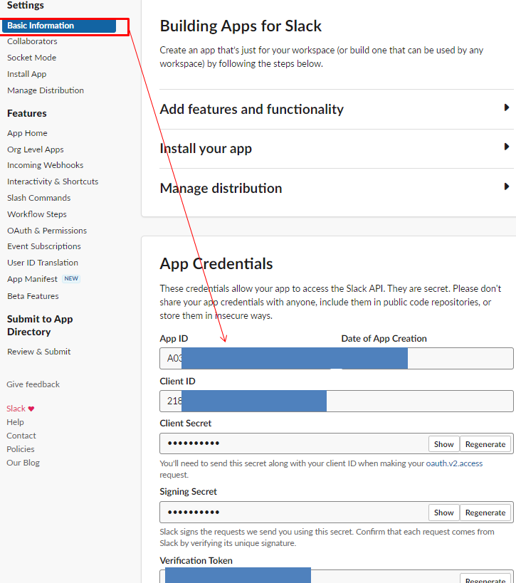This screenshot has width=516, height=583.
Task: Click the Date of App Creation label
Action: tap(384, 338)
